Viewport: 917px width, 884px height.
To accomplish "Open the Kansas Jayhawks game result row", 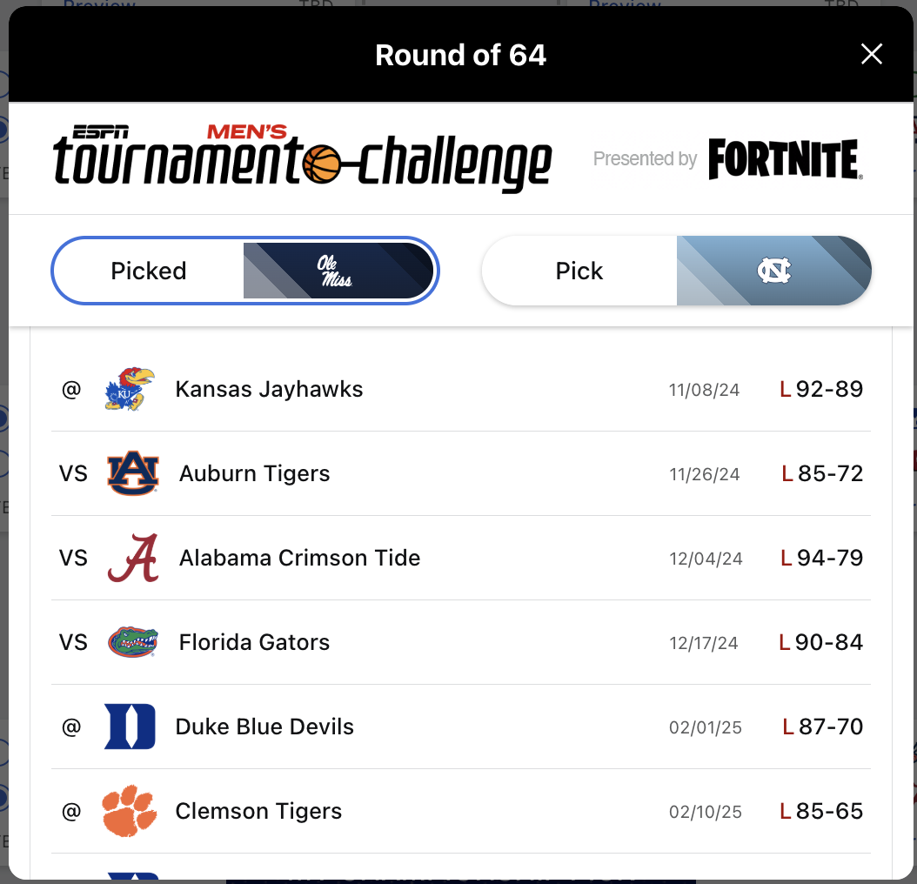I will [461, 389].
